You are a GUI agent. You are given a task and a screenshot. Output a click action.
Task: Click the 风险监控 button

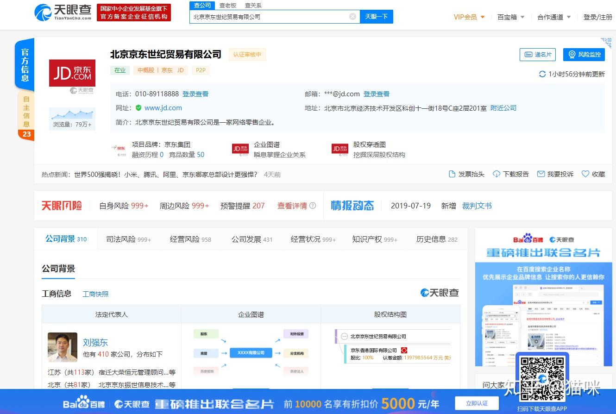[x=584, y=55]
